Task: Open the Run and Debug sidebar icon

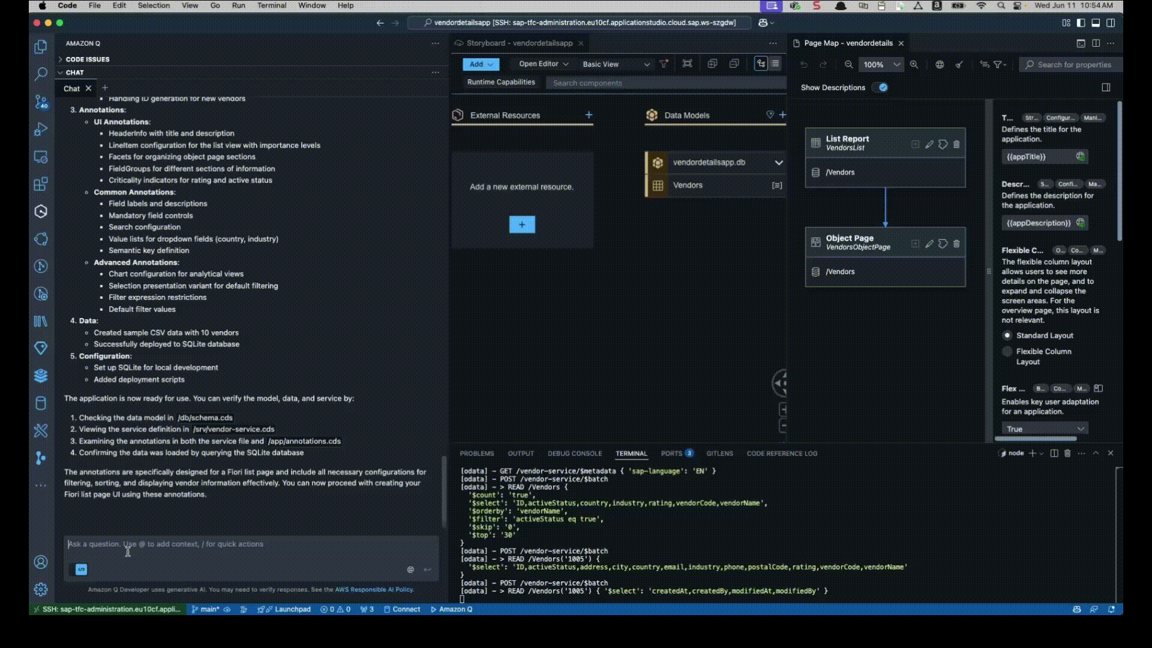Action: [41, 129]
